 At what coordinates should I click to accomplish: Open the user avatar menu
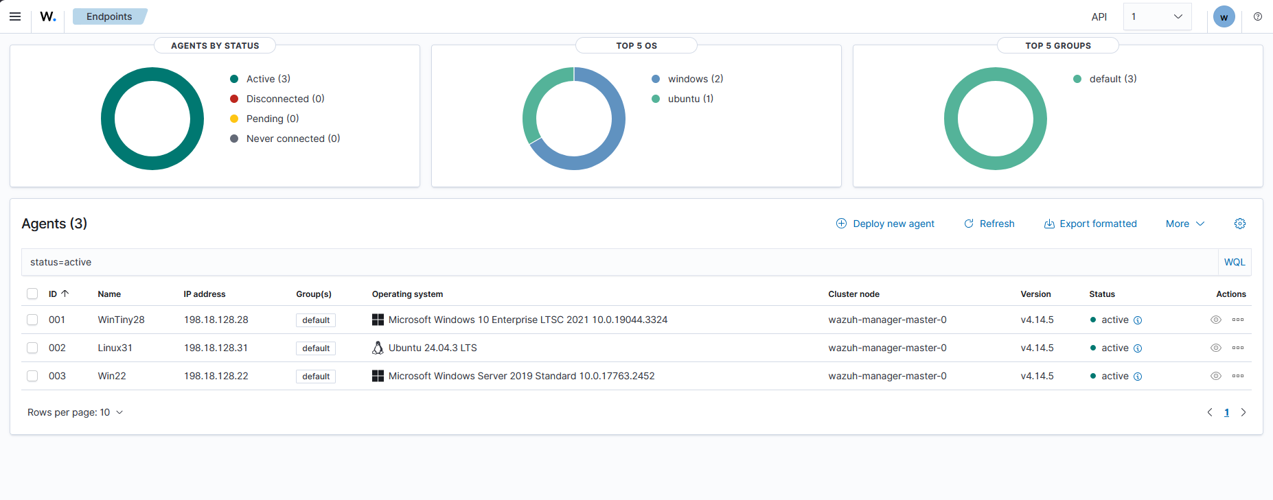(x=1224, y=17)
